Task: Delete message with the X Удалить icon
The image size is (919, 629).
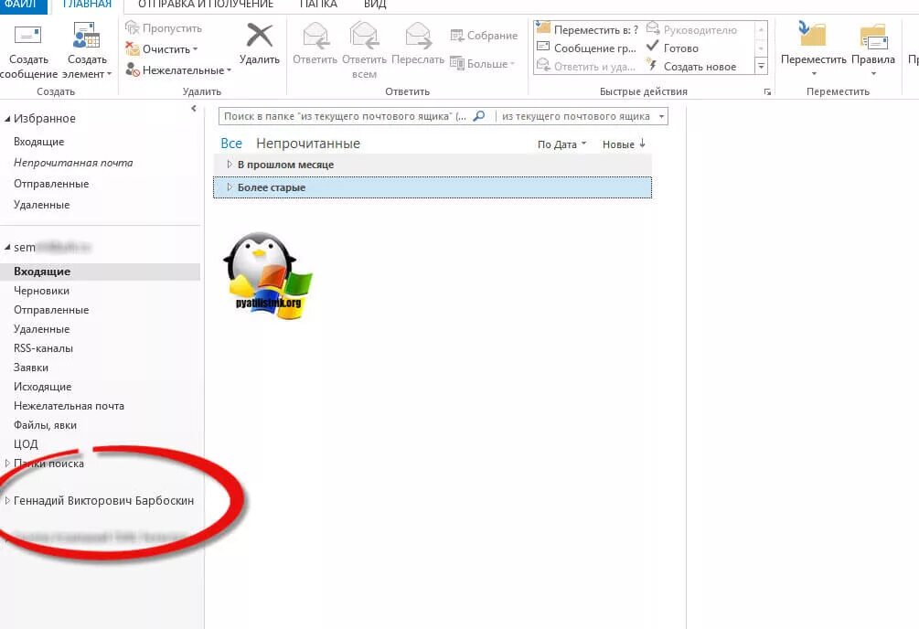Action: click(x=259, y=43)
